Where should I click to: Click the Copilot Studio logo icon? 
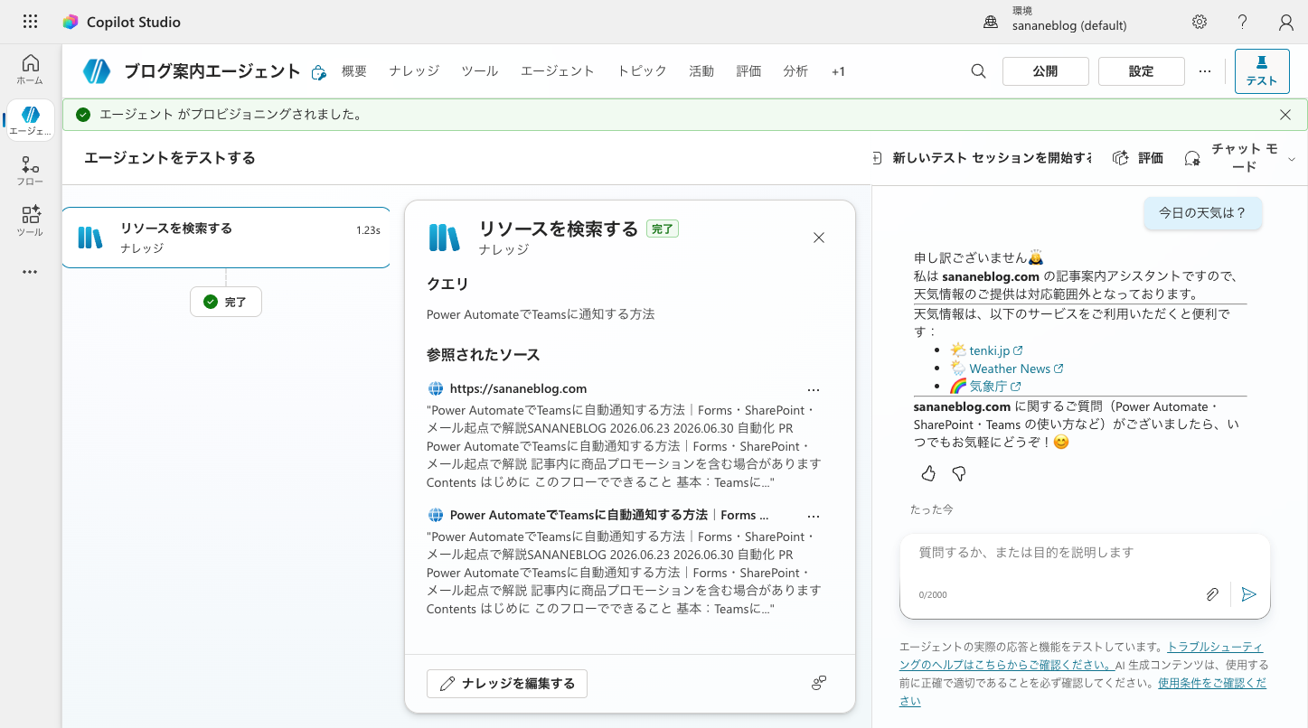(71, 22)
